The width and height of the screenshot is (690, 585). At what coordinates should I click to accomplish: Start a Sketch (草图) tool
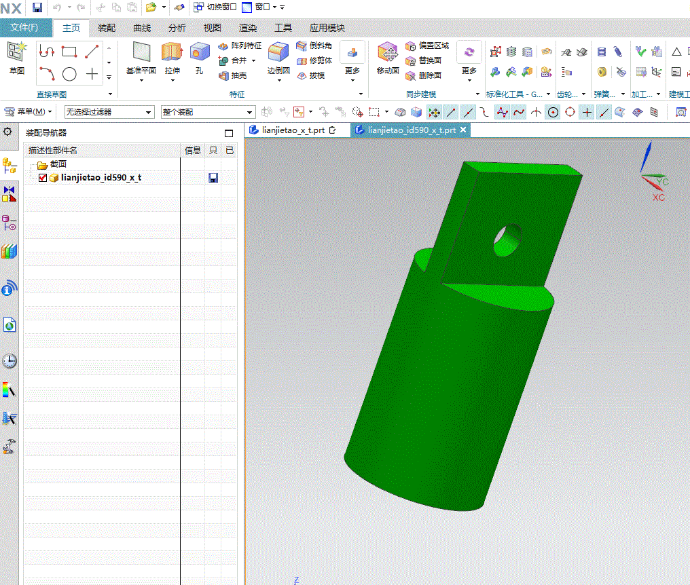click(x=17, y=58)
